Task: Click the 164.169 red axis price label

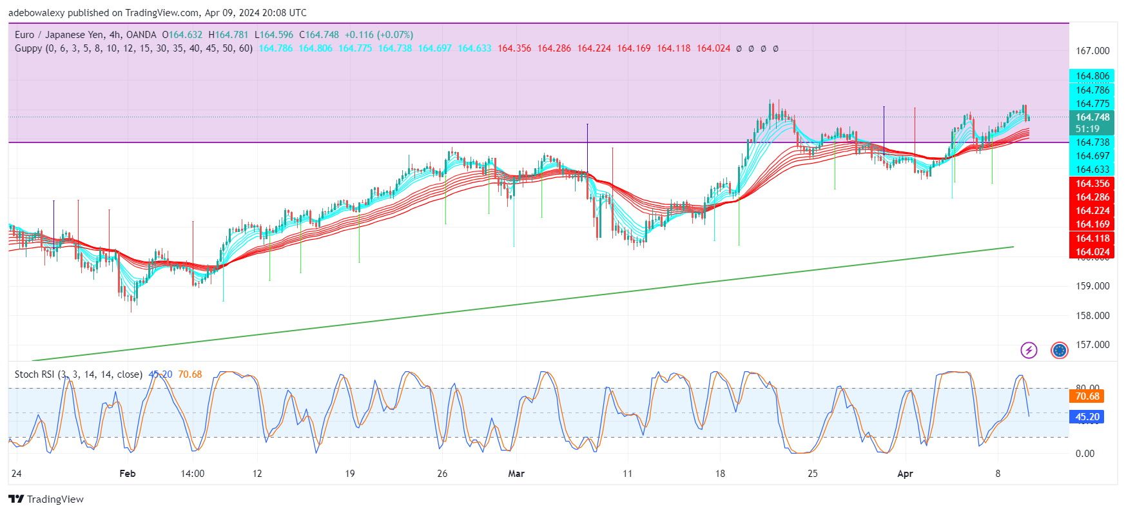Action: tap(1092, 224)
